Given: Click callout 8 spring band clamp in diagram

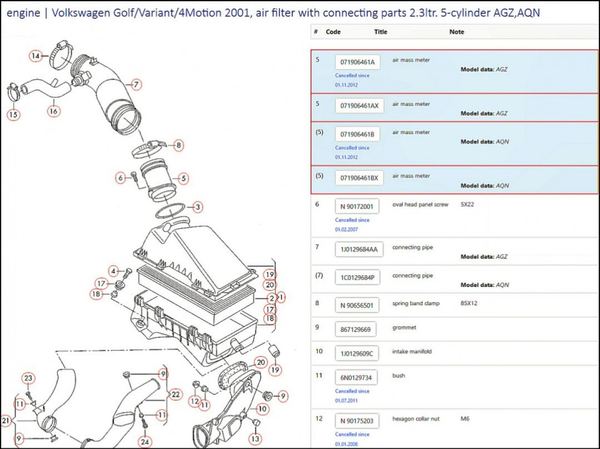Looking at the screenshot, I should click(x=179, y=145).
